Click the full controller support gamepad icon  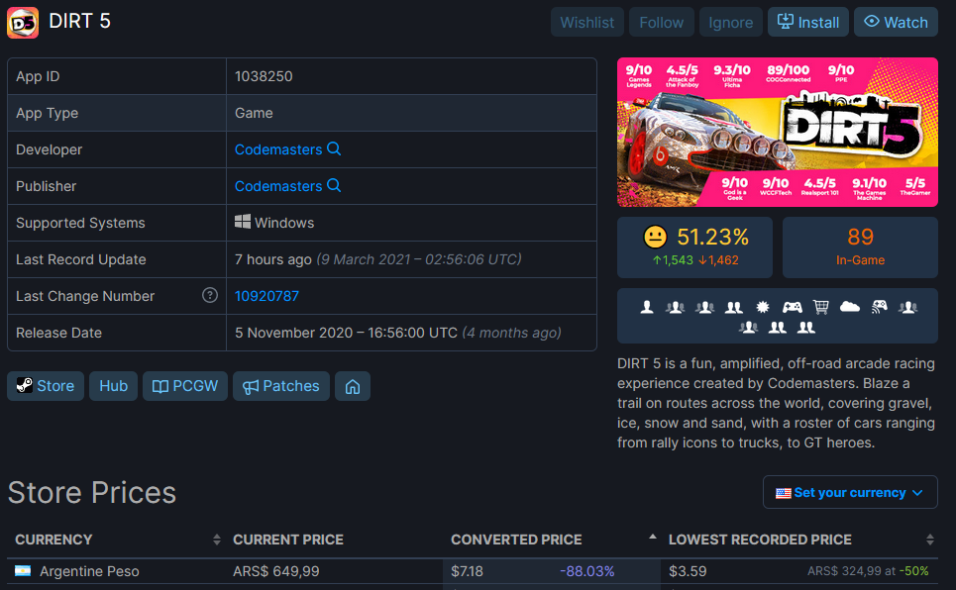click(x=792, y=307)
